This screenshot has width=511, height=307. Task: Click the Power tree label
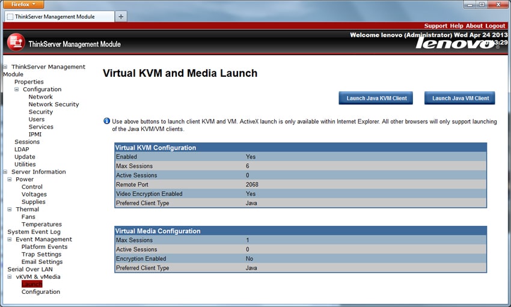click(x=25, y=179)
